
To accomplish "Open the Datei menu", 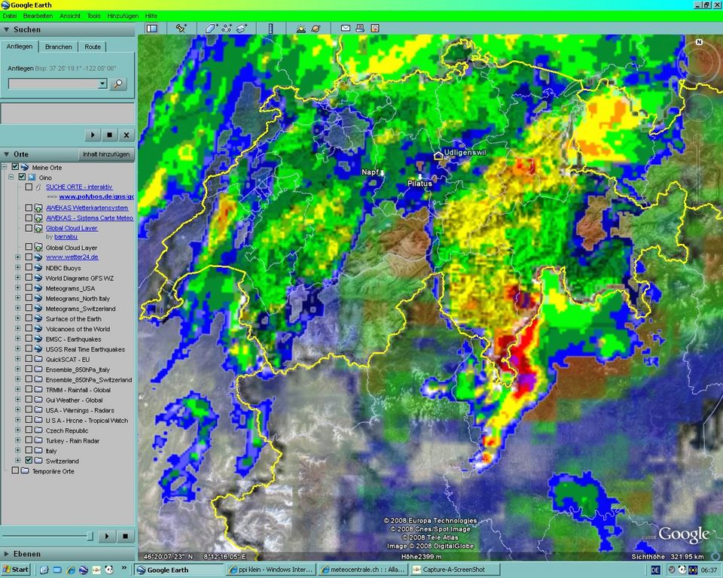I will [9, 16].
